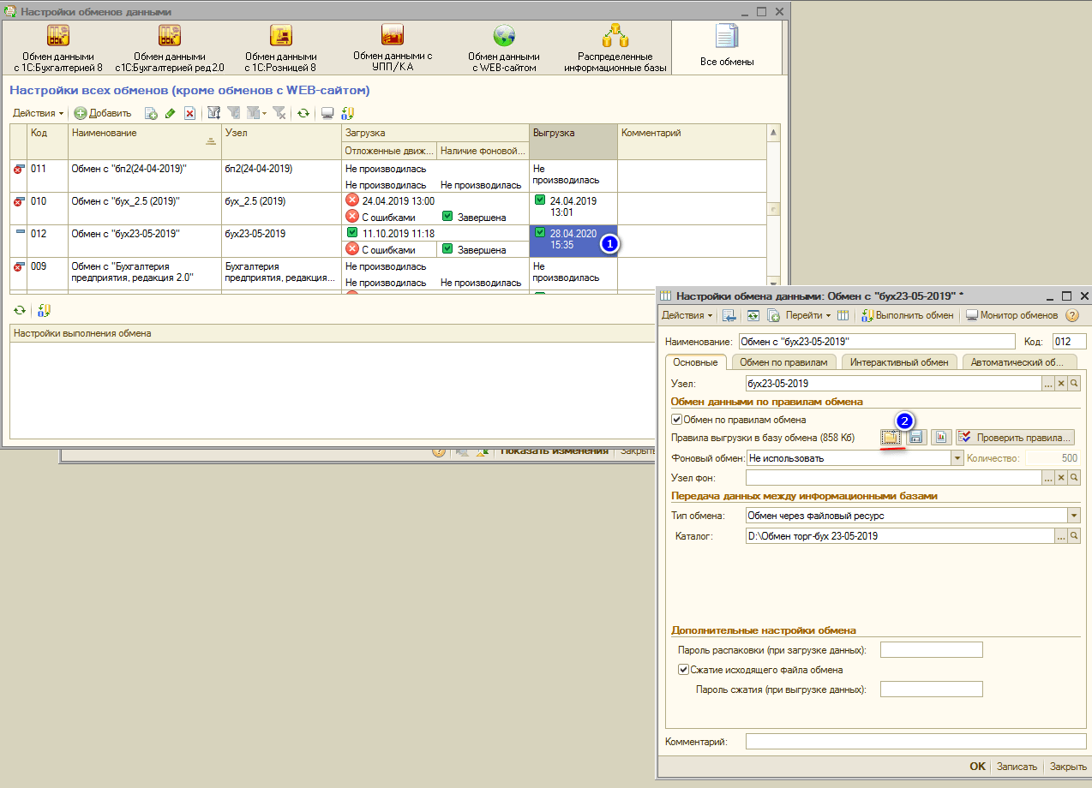This screenshot has width=1092, height=788.
Task: Click the green pencil edit icon
Action: (170, 113)
